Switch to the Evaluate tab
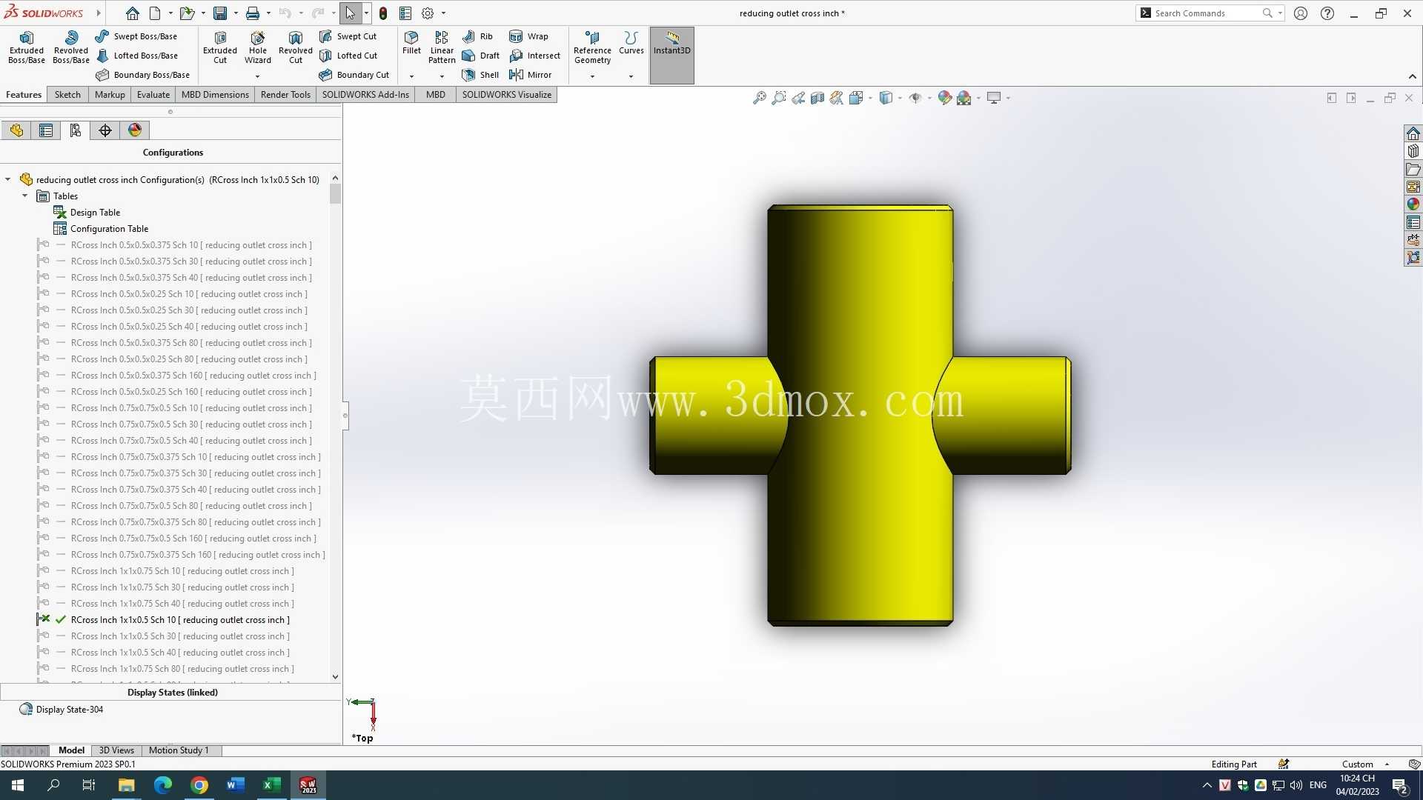 point(153,94)
